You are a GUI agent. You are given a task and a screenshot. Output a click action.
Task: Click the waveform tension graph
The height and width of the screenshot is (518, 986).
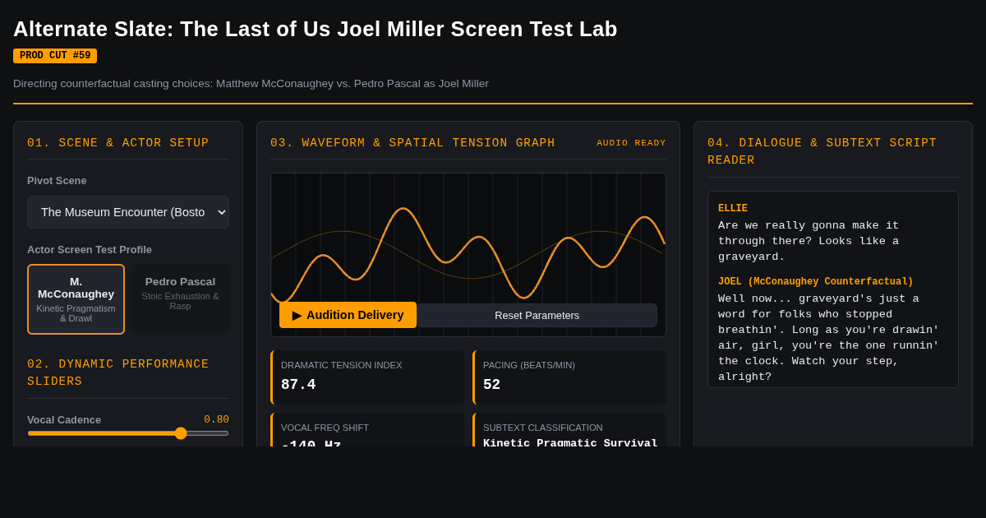(x=468, y=255)
